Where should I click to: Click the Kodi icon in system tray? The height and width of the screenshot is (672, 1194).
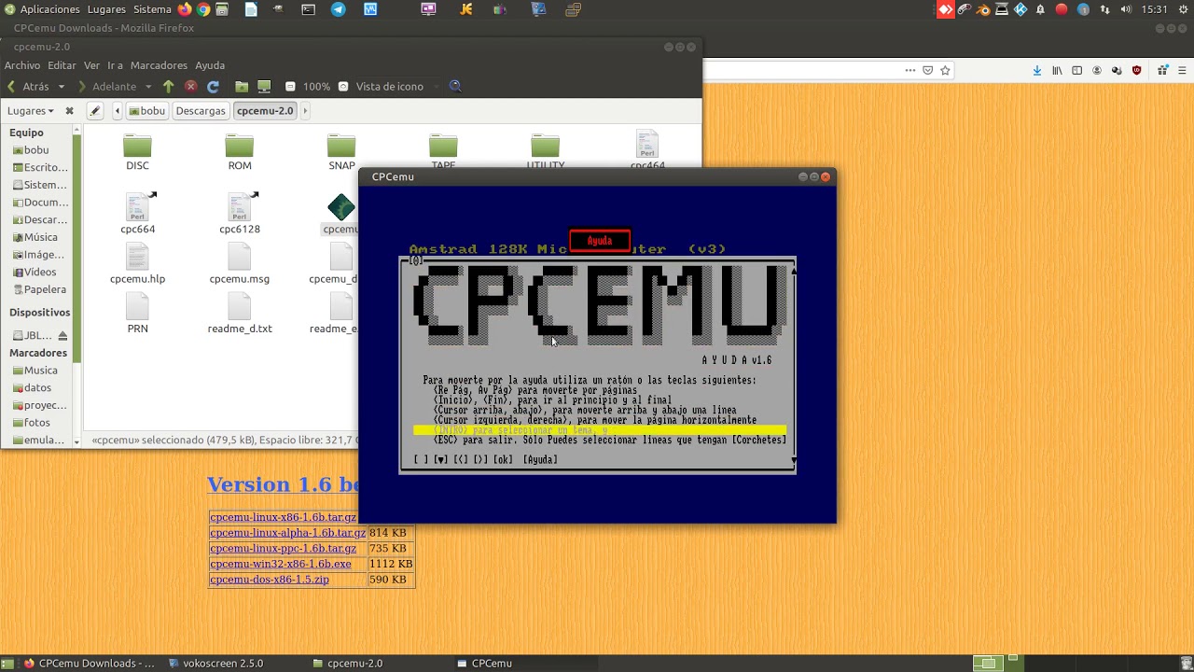(x=1020, y=9)
